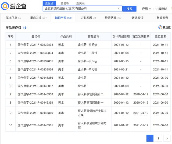Screen dimensions: 172x144
Task: Click the 创作完成日期 column header
Action: [121, 36]
